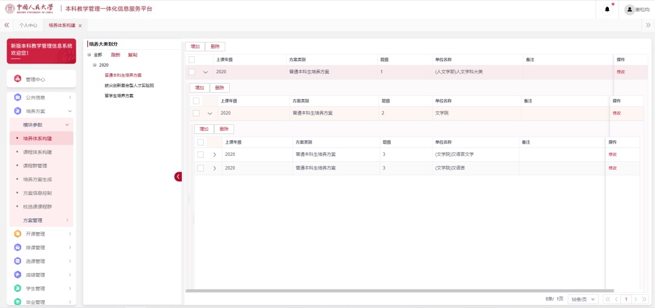Check the box for 人文学科大类 row
Viewport: 655px width, 308px height.
(192, 72)
